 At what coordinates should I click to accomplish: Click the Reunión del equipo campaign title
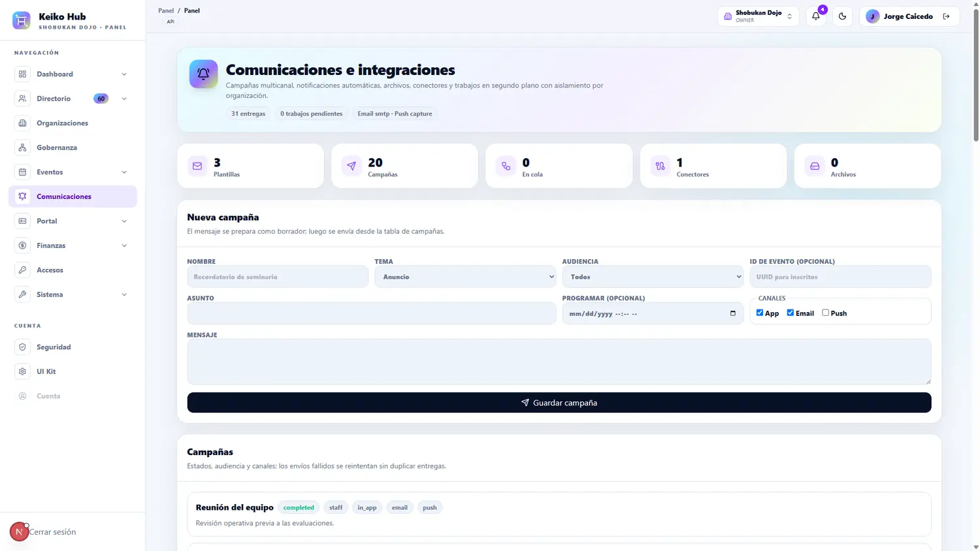tap(235, 507)
